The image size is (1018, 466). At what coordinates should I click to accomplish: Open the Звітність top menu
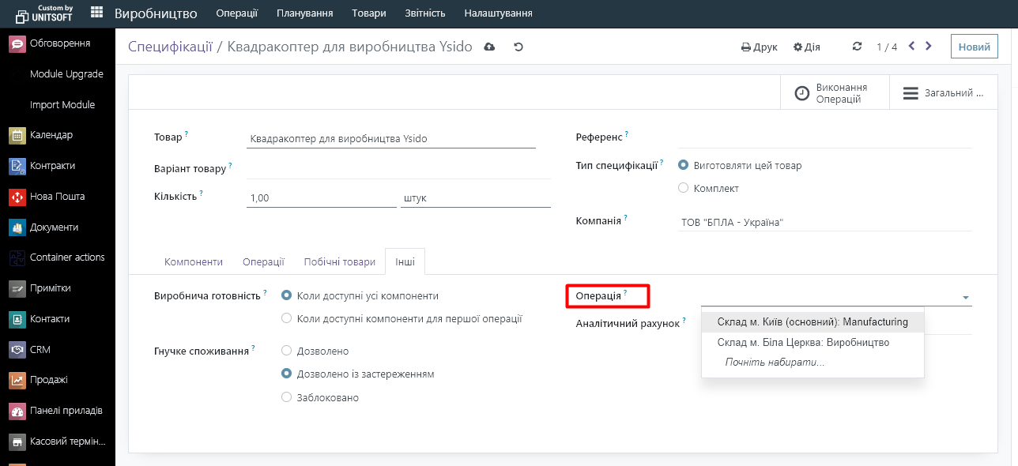[x=424, y=13]
